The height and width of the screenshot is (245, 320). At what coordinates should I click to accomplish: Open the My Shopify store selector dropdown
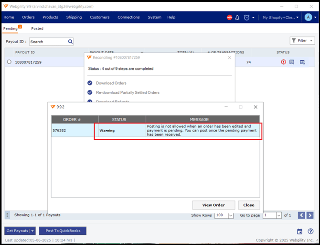(x=280, y=18)
